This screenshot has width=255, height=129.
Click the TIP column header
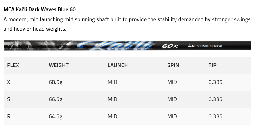point(212,65)
